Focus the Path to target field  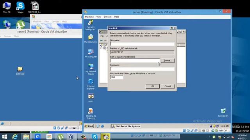pos(135,61)
